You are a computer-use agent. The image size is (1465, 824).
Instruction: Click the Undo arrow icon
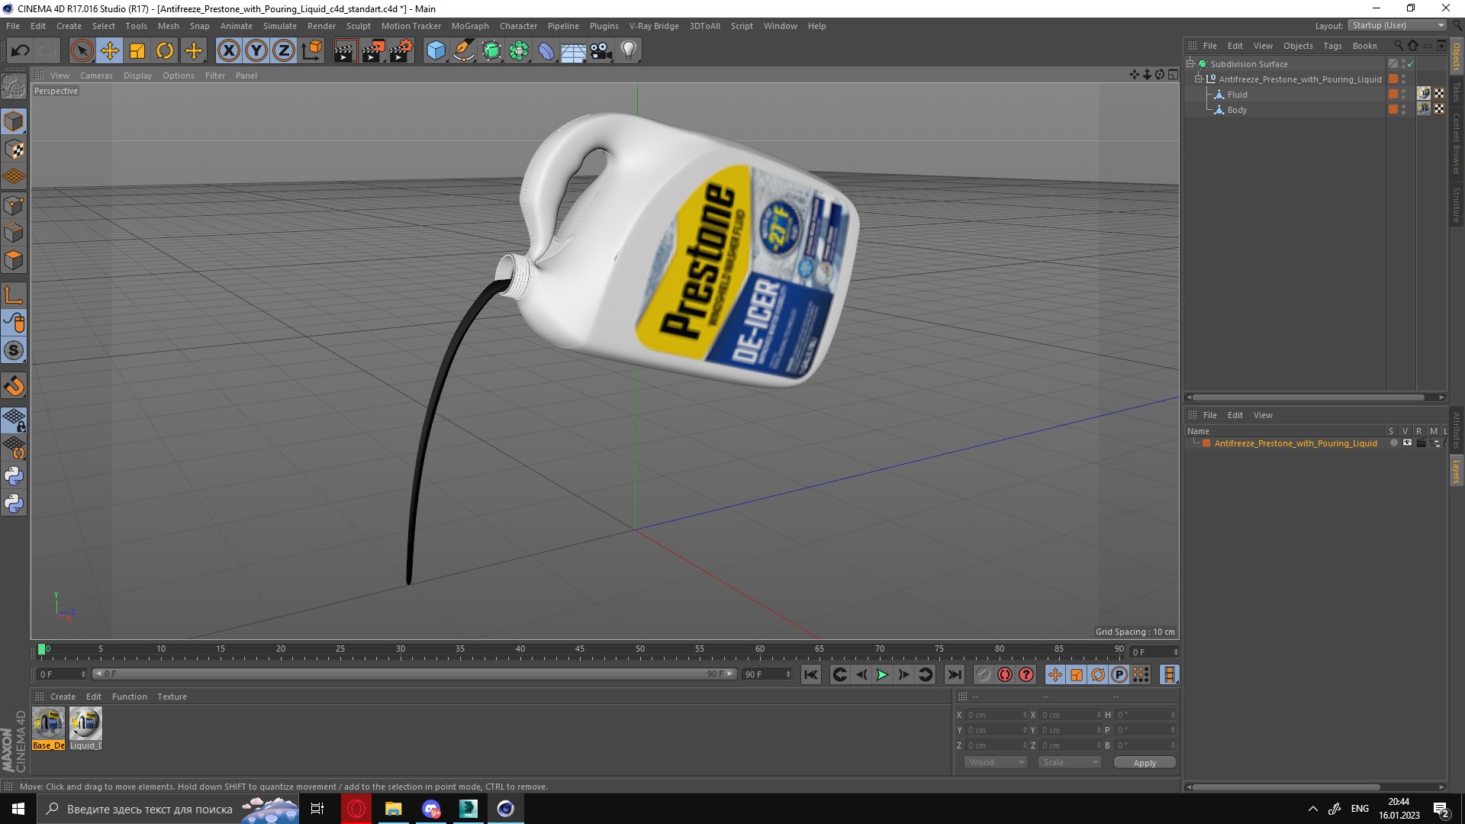coord(20,51)
